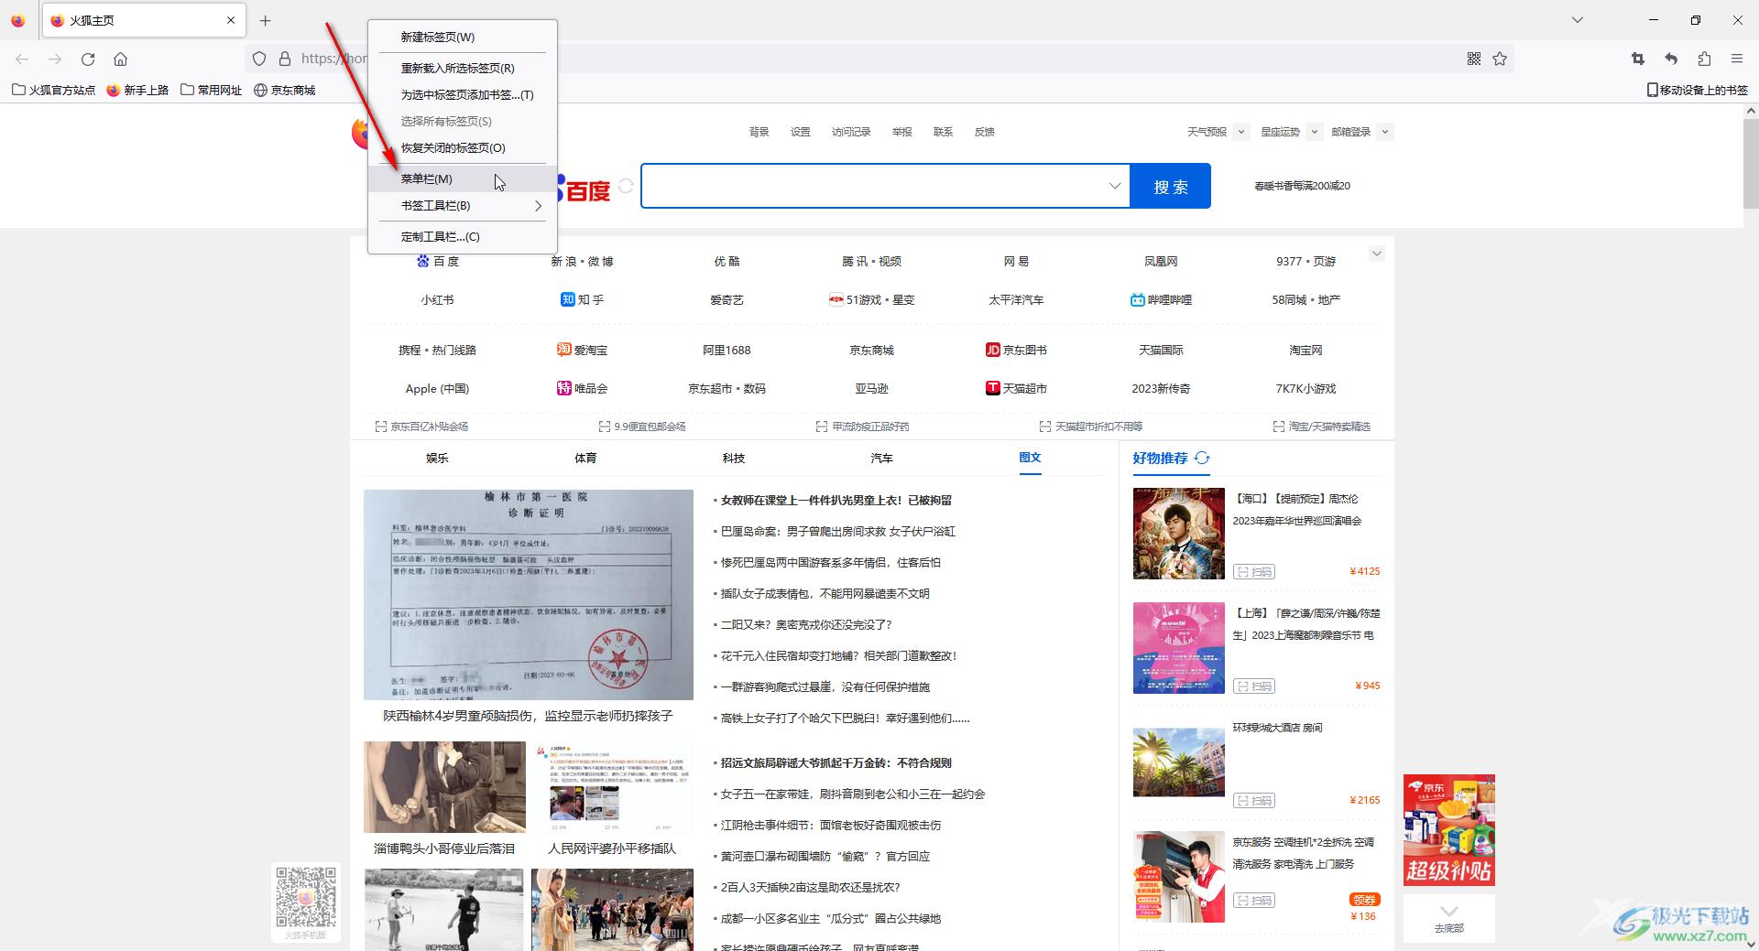The width and height of the screenshot is (1759, 951).
Task: Open 新手上路 bookmark
Action: [x=137, y=90]
